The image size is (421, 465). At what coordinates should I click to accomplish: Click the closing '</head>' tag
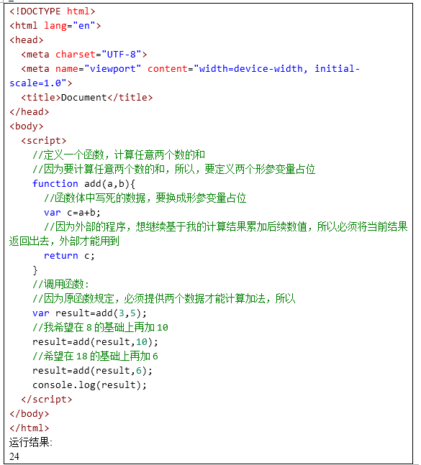tap(30, 112)
